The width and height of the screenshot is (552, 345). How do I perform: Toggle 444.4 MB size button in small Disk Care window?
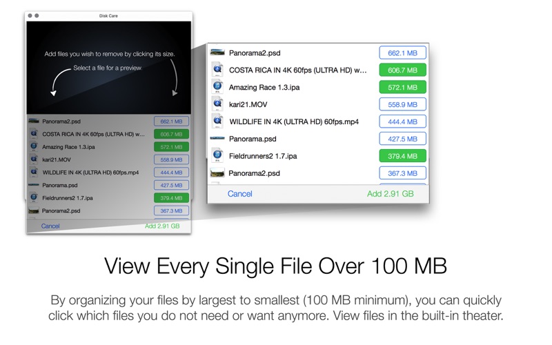coord(171,172)
